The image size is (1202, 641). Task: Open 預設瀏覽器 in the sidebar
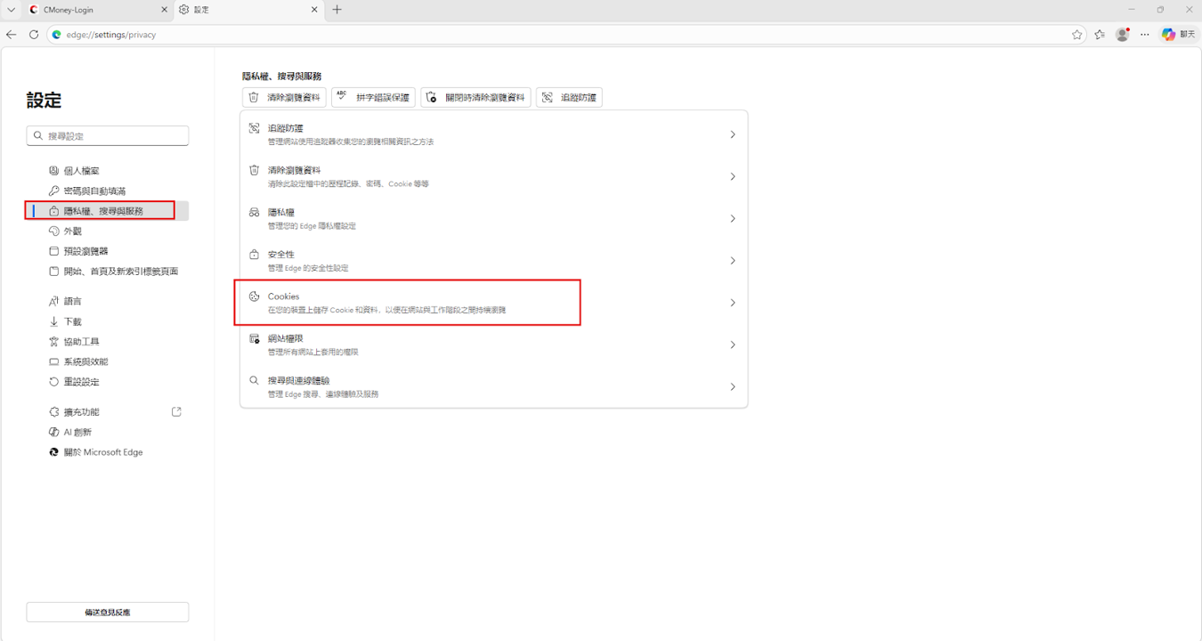tap(107, 251)
